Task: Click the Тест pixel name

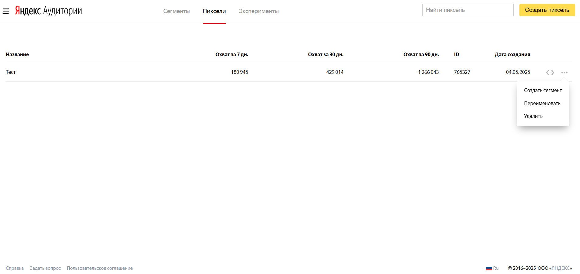Action: click(x=11, y=72)
